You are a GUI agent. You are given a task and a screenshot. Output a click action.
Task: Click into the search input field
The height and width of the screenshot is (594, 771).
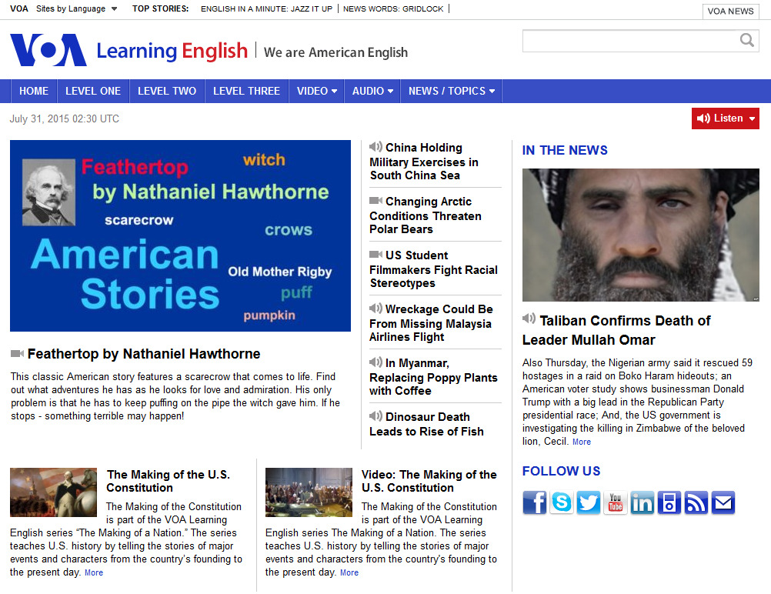pyautogui.click(x=631, y=41)
